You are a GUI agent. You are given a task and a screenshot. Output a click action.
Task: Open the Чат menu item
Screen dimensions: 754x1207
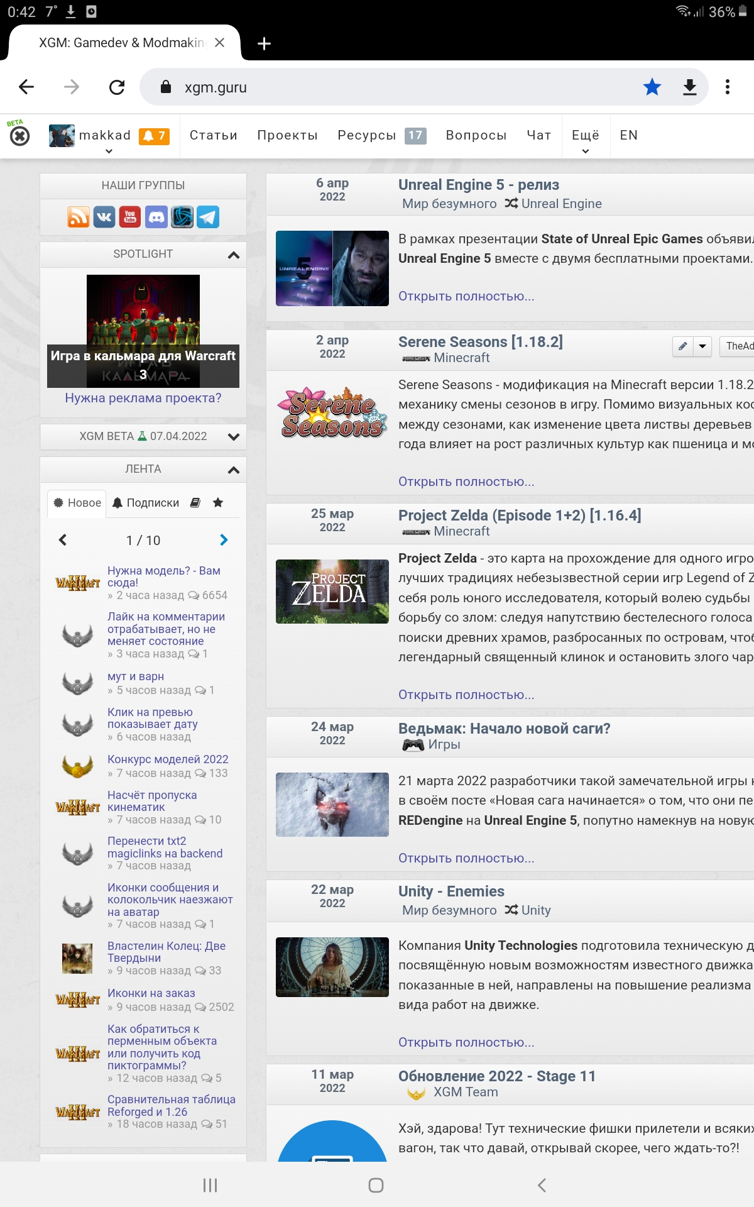(x=538, y=135)
